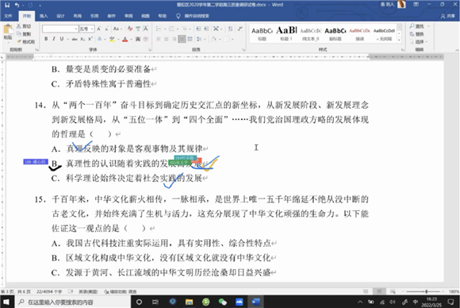This screenshot has width=460, height=308.
Task: Switch to the Design tab
Action: point(60,16)
